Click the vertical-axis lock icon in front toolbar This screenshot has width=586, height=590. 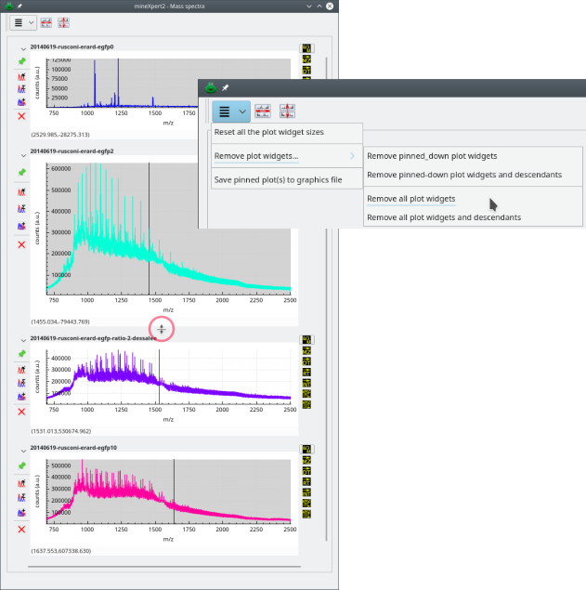pyautogui.click(x=287, y=111)
